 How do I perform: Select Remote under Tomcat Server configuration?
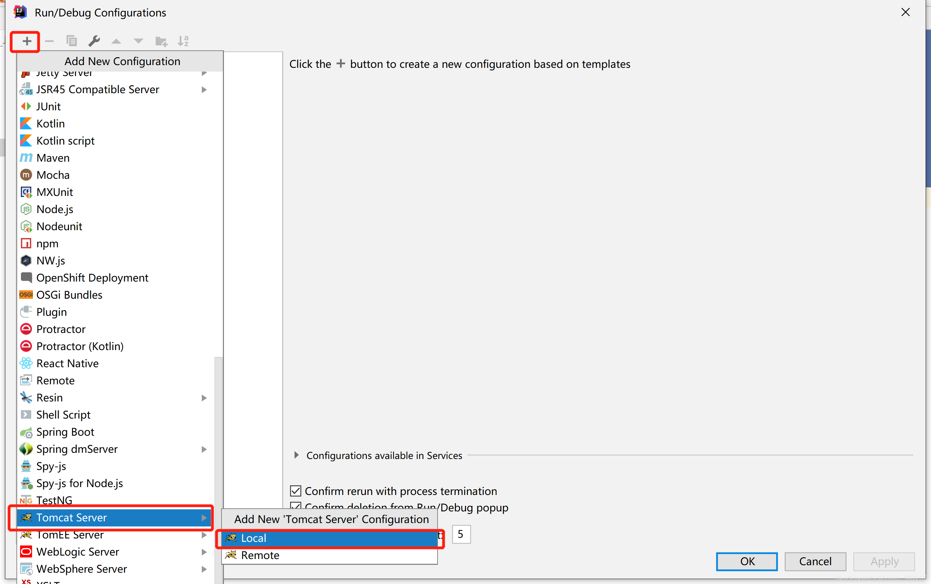click(330, 555)
